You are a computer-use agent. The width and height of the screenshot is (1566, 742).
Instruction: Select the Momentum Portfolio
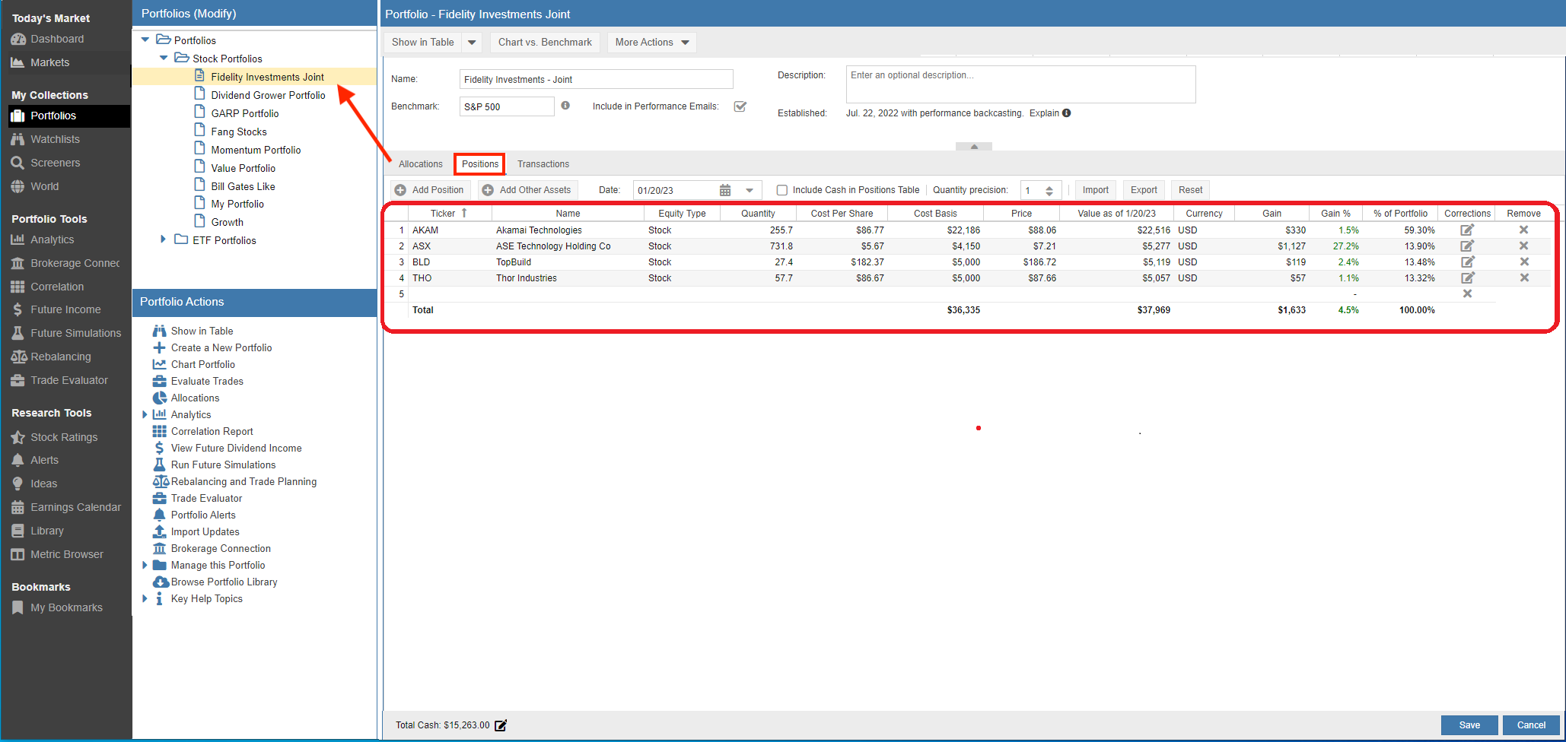click(x=256, y=150)
